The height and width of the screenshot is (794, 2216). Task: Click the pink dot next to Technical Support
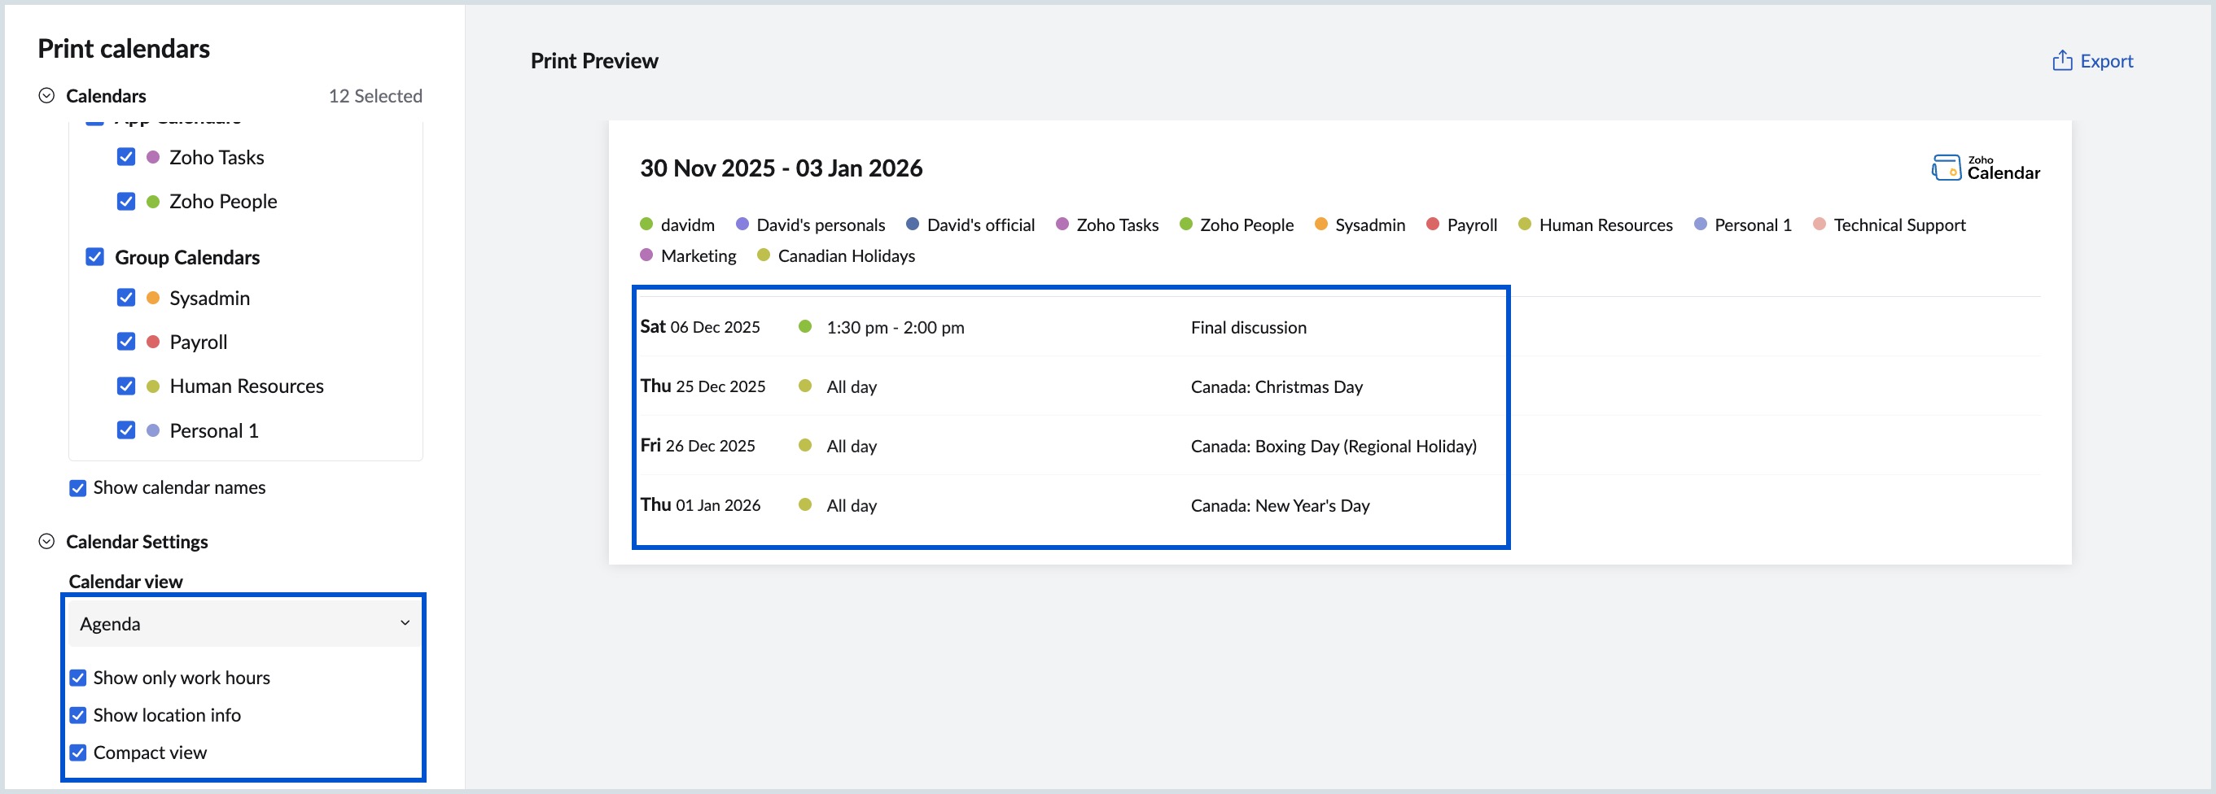pyautogui.click(x=1819, y=225)
